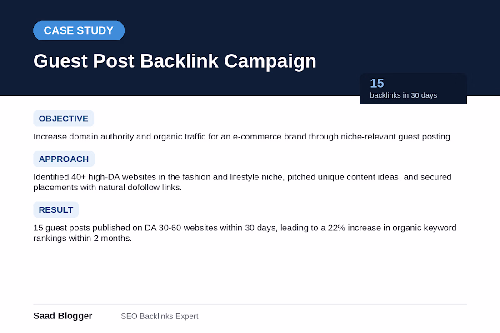
Task: Select the OBJECTIVE section label
Action: [64, 119]
